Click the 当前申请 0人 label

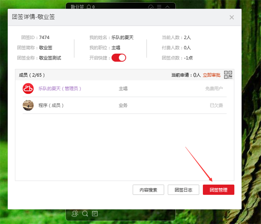click(x=186, y=75)
